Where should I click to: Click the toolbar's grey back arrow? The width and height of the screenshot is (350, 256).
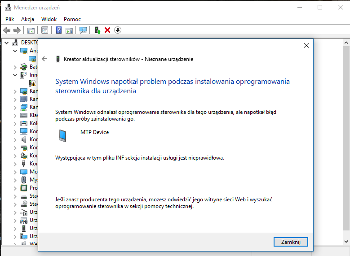pos(7,30)
